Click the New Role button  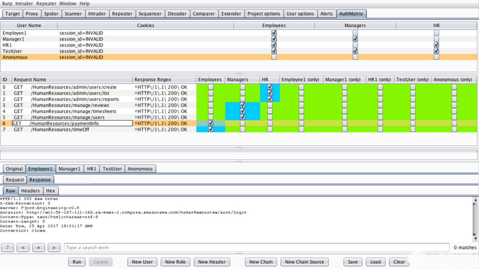coord(175,262)
